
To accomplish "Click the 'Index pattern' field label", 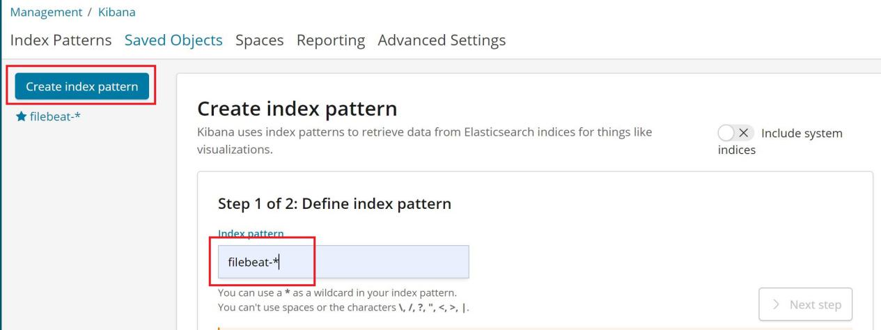I will [x=251, y=233].
